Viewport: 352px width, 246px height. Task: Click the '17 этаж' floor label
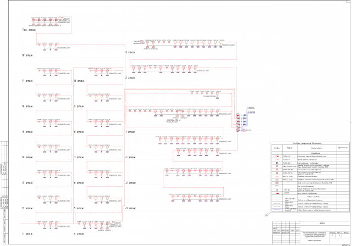tap(27, 81)
